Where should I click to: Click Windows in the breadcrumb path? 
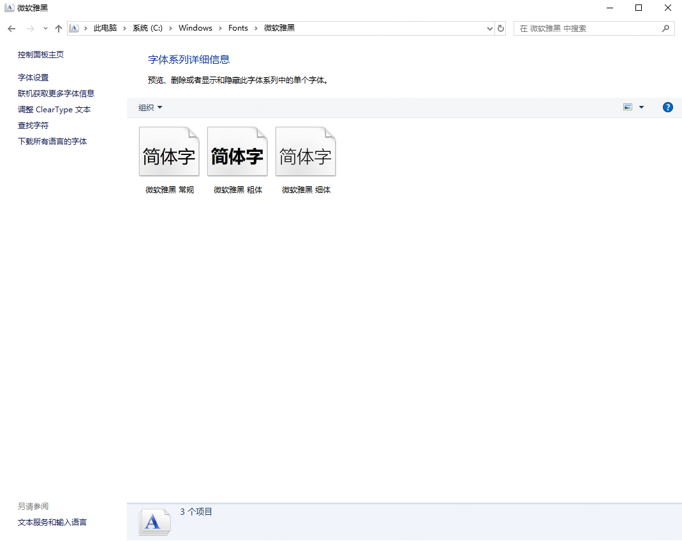(195, 28)
